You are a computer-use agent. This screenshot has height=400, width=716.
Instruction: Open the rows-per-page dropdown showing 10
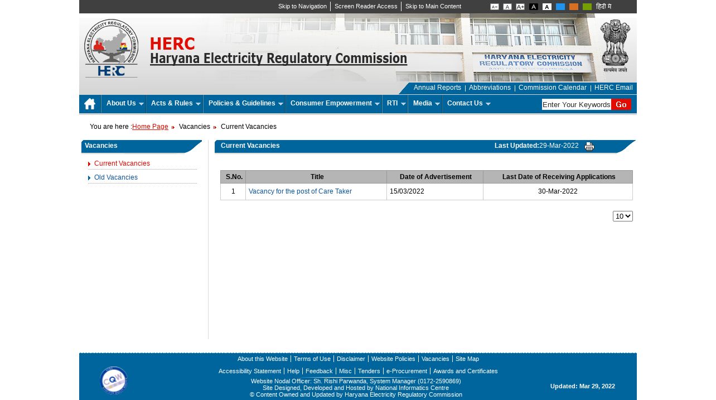coord(623,216)
